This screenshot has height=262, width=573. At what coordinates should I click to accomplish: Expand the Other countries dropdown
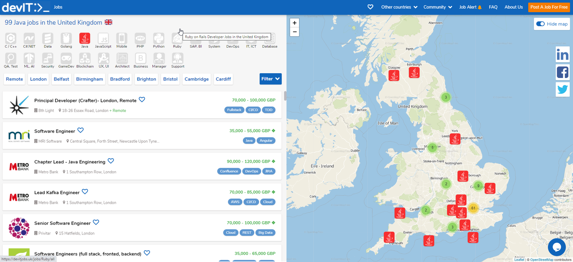tap(399, 7)
